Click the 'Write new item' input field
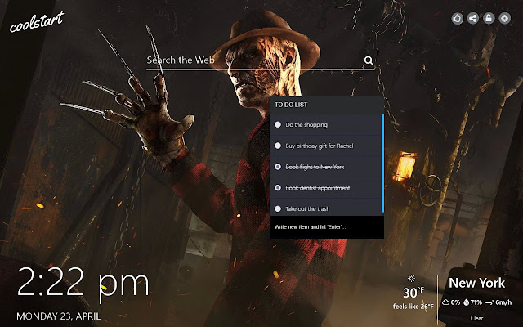This screenshot has width=523, height=327. pyautogui.click(x=327, y=227)
